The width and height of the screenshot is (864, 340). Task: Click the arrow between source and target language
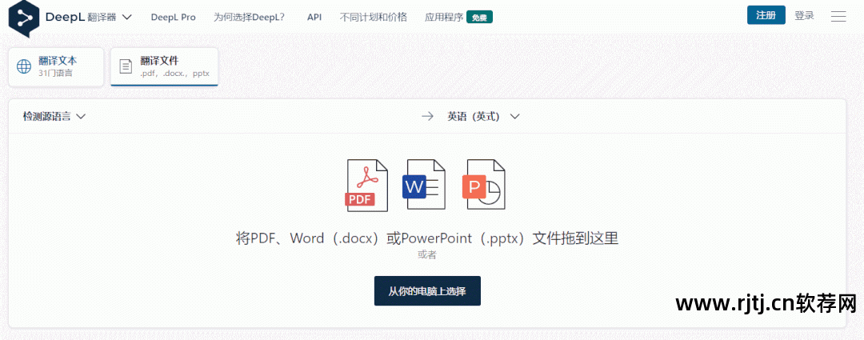427,116
